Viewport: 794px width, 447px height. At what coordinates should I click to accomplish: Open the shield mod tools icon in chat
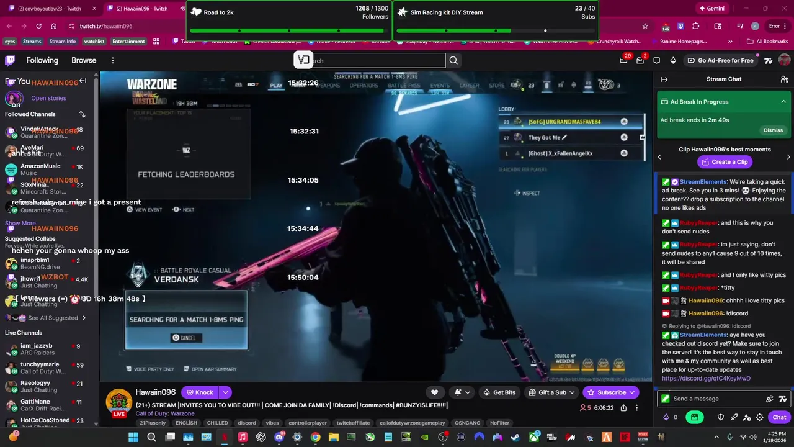coord(721,417)
